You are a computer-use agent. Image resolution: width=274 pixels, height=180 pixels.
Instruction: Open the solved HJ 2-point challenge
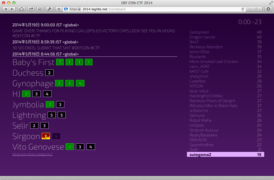tap(26, 94)
